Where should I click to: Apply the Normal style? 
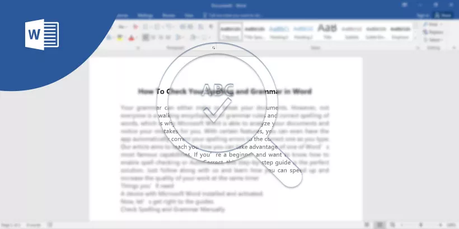click(x=231, y=31)
